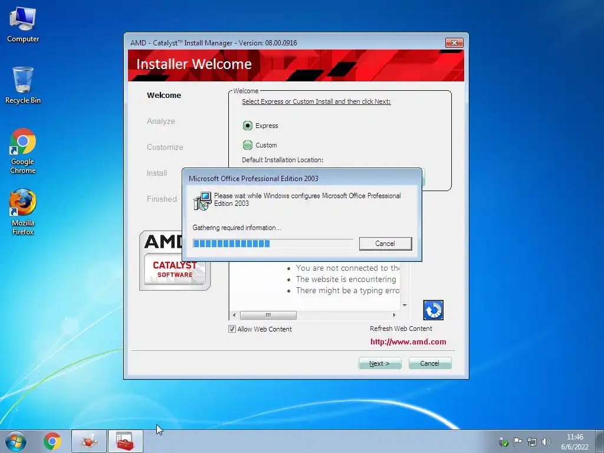The height and width of the screenshot is (453, 604).
Task: Launch Mozilla Firefox desktop shortcut
Action: point(23,212)
